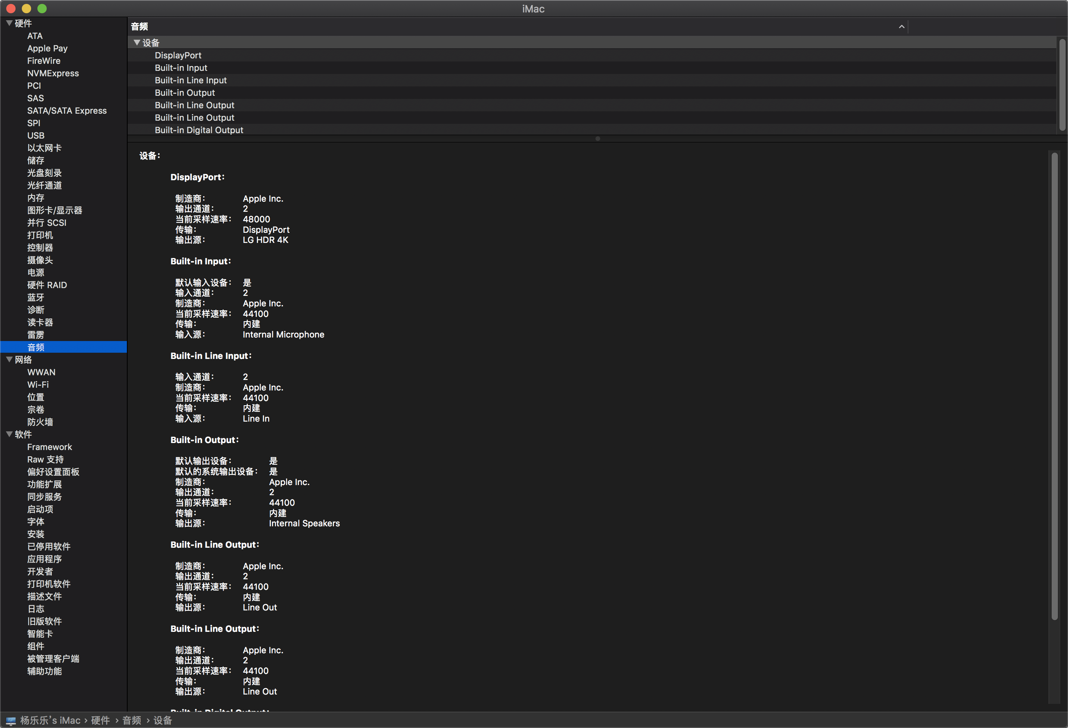The height and width of the screenshot is (728, 1068).
Task: Select DisplayPort in the device list
Action: click(x=178, y=55)
